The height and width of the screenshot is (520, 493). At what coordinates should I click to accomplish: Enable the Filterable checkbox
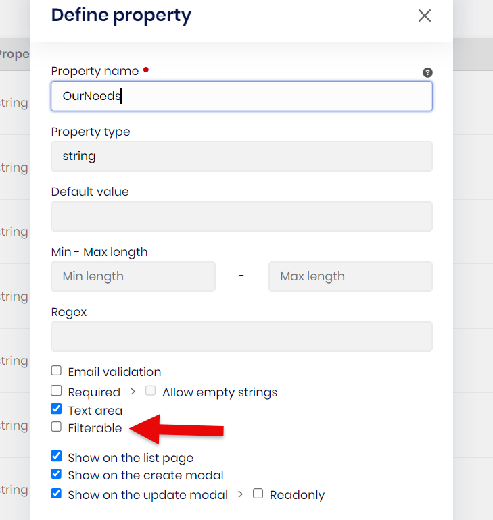click(x=56, y=427)
